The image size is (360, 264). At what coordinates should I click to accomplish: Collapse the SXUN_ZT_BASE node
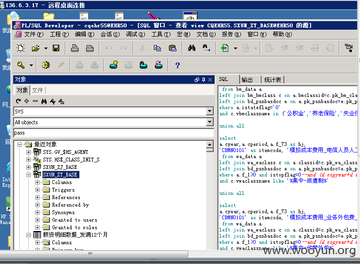point(28,175)
